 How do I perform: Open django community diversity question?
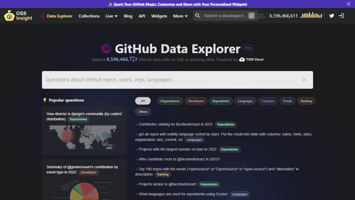pyautogui.click(x=84, y=116)
